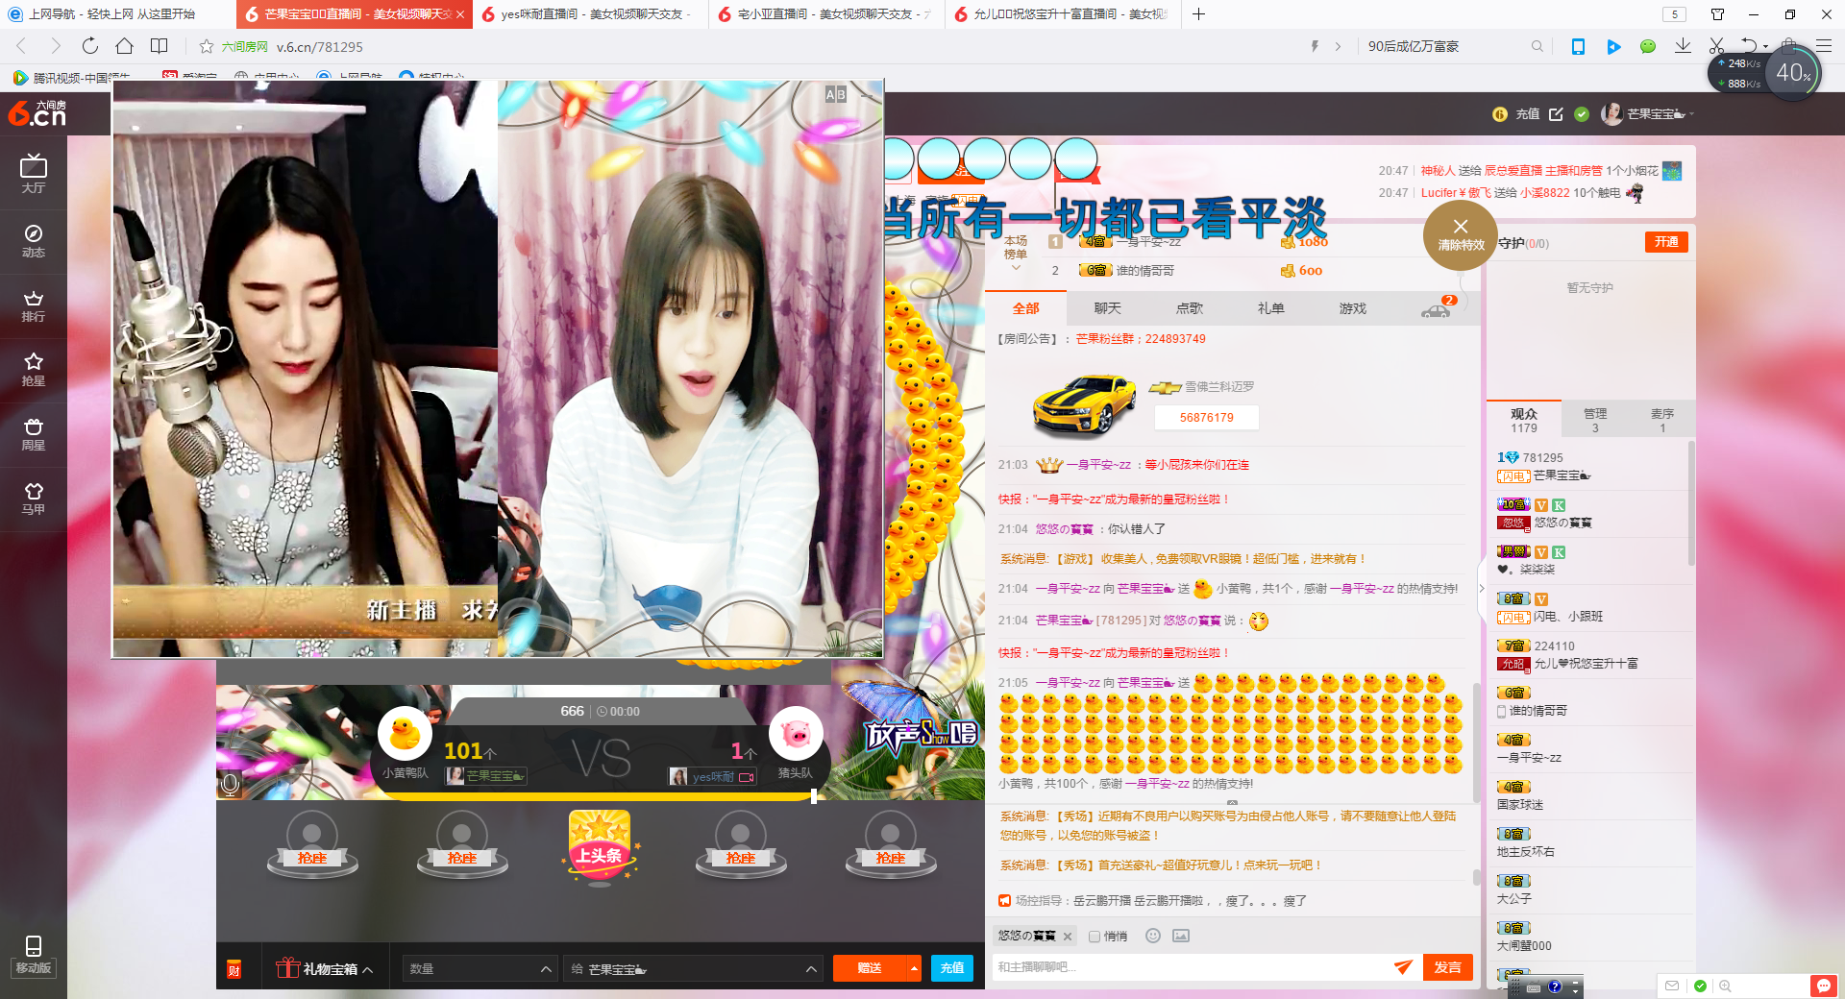Open the browser downloads arrow icon
The height and width of the screenshot is (999, 1845).
pos(1683,45)
